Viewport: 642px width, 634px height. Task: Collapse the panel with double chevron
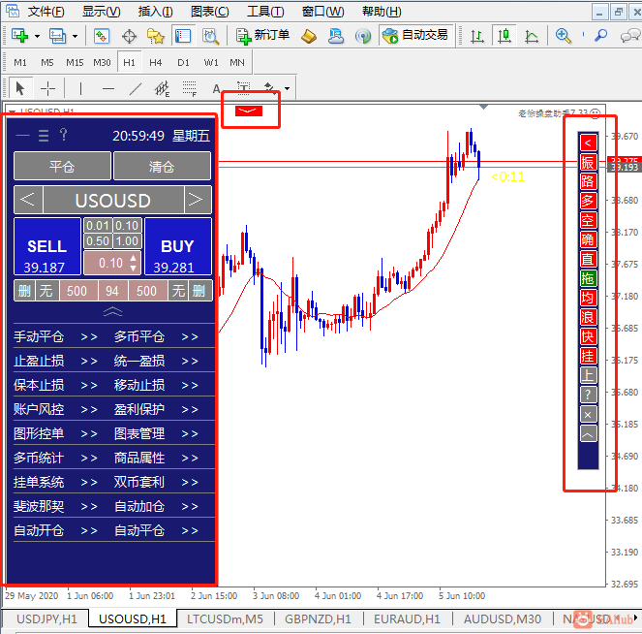pyautogui.click(x=113, y=312)
